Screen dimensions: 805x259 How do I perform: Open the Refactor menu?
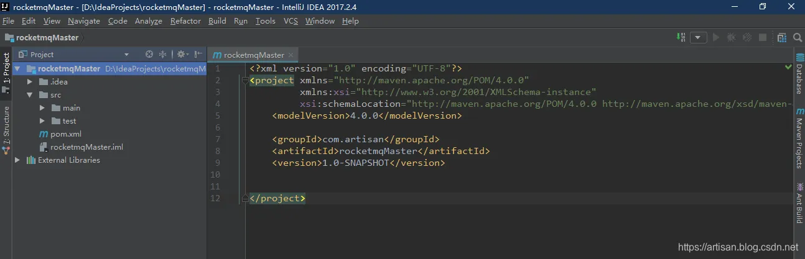point(185,21)
